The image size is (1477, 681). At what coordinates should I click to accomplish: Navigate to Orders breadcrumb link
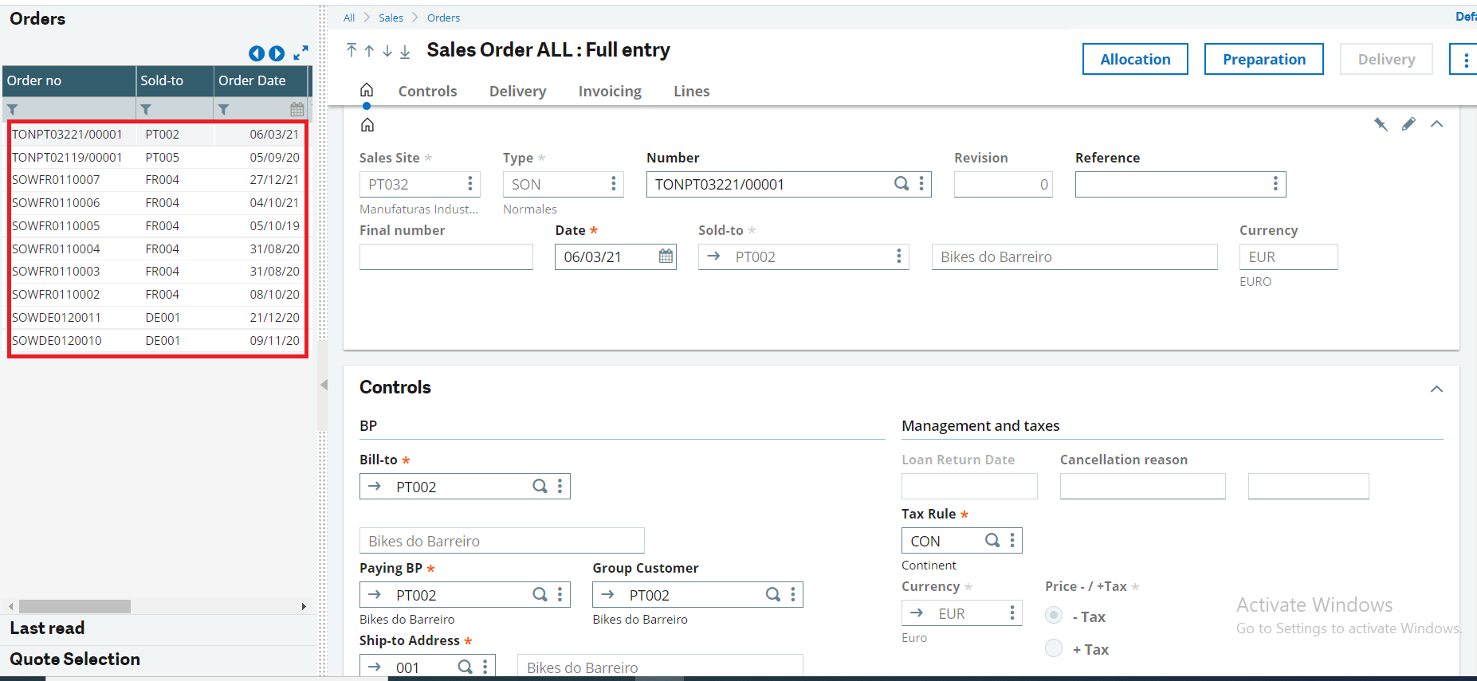point(443,18)
